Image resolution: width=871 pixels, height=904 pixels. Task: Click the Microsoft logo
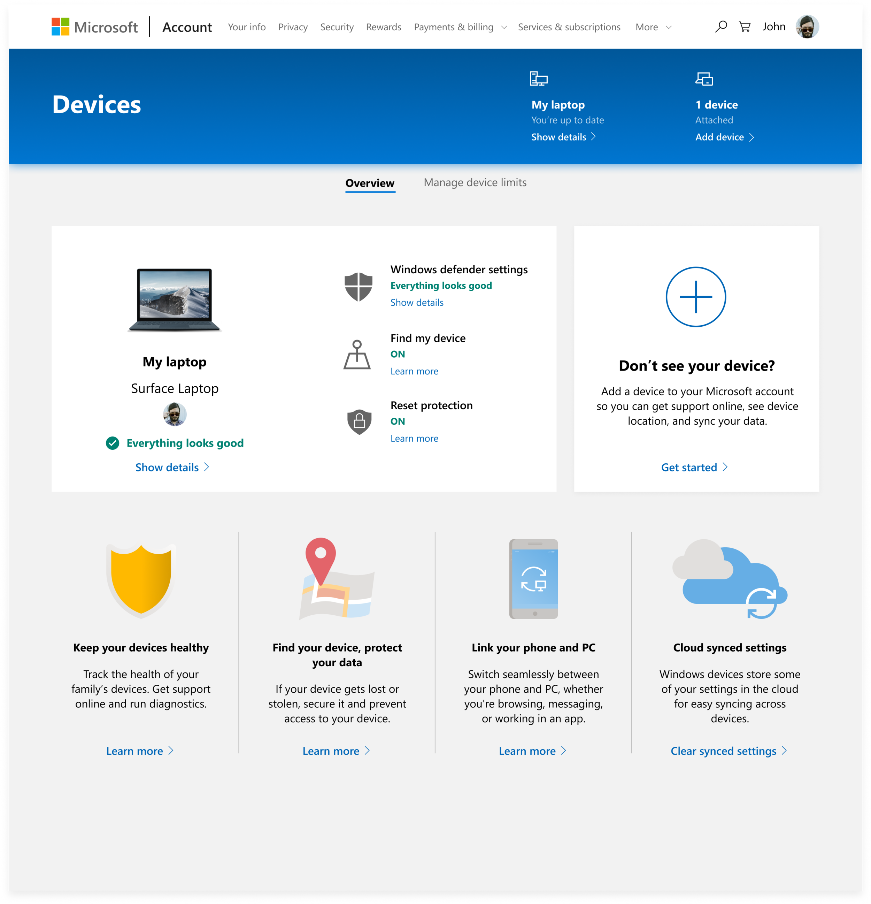pyautogui.click(x=94, y=27)
